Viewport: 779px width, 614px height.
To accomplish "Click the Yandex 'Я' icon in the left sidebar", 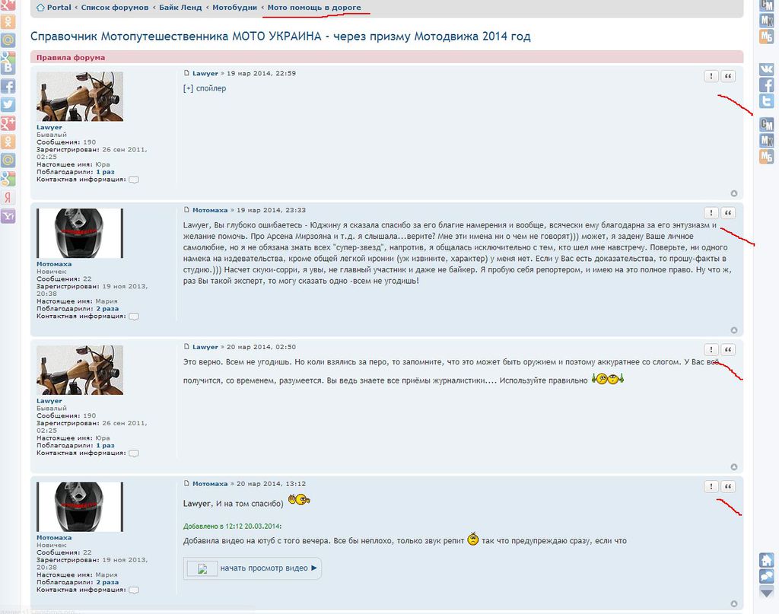I will point(8,198).
